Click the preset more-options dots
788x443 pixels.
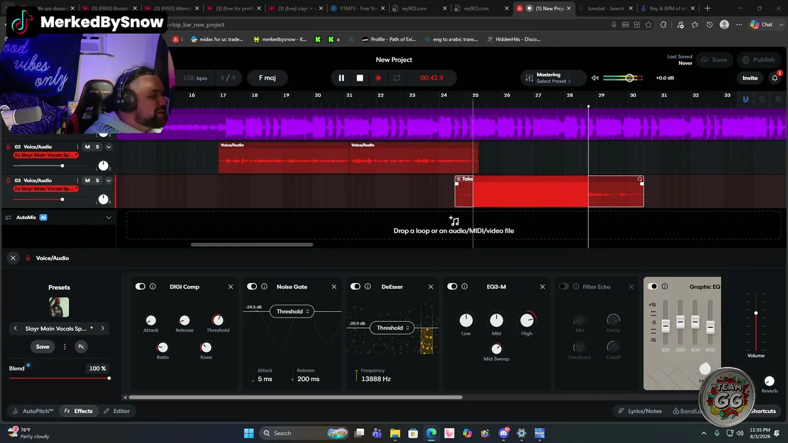[x=65, y=347]
